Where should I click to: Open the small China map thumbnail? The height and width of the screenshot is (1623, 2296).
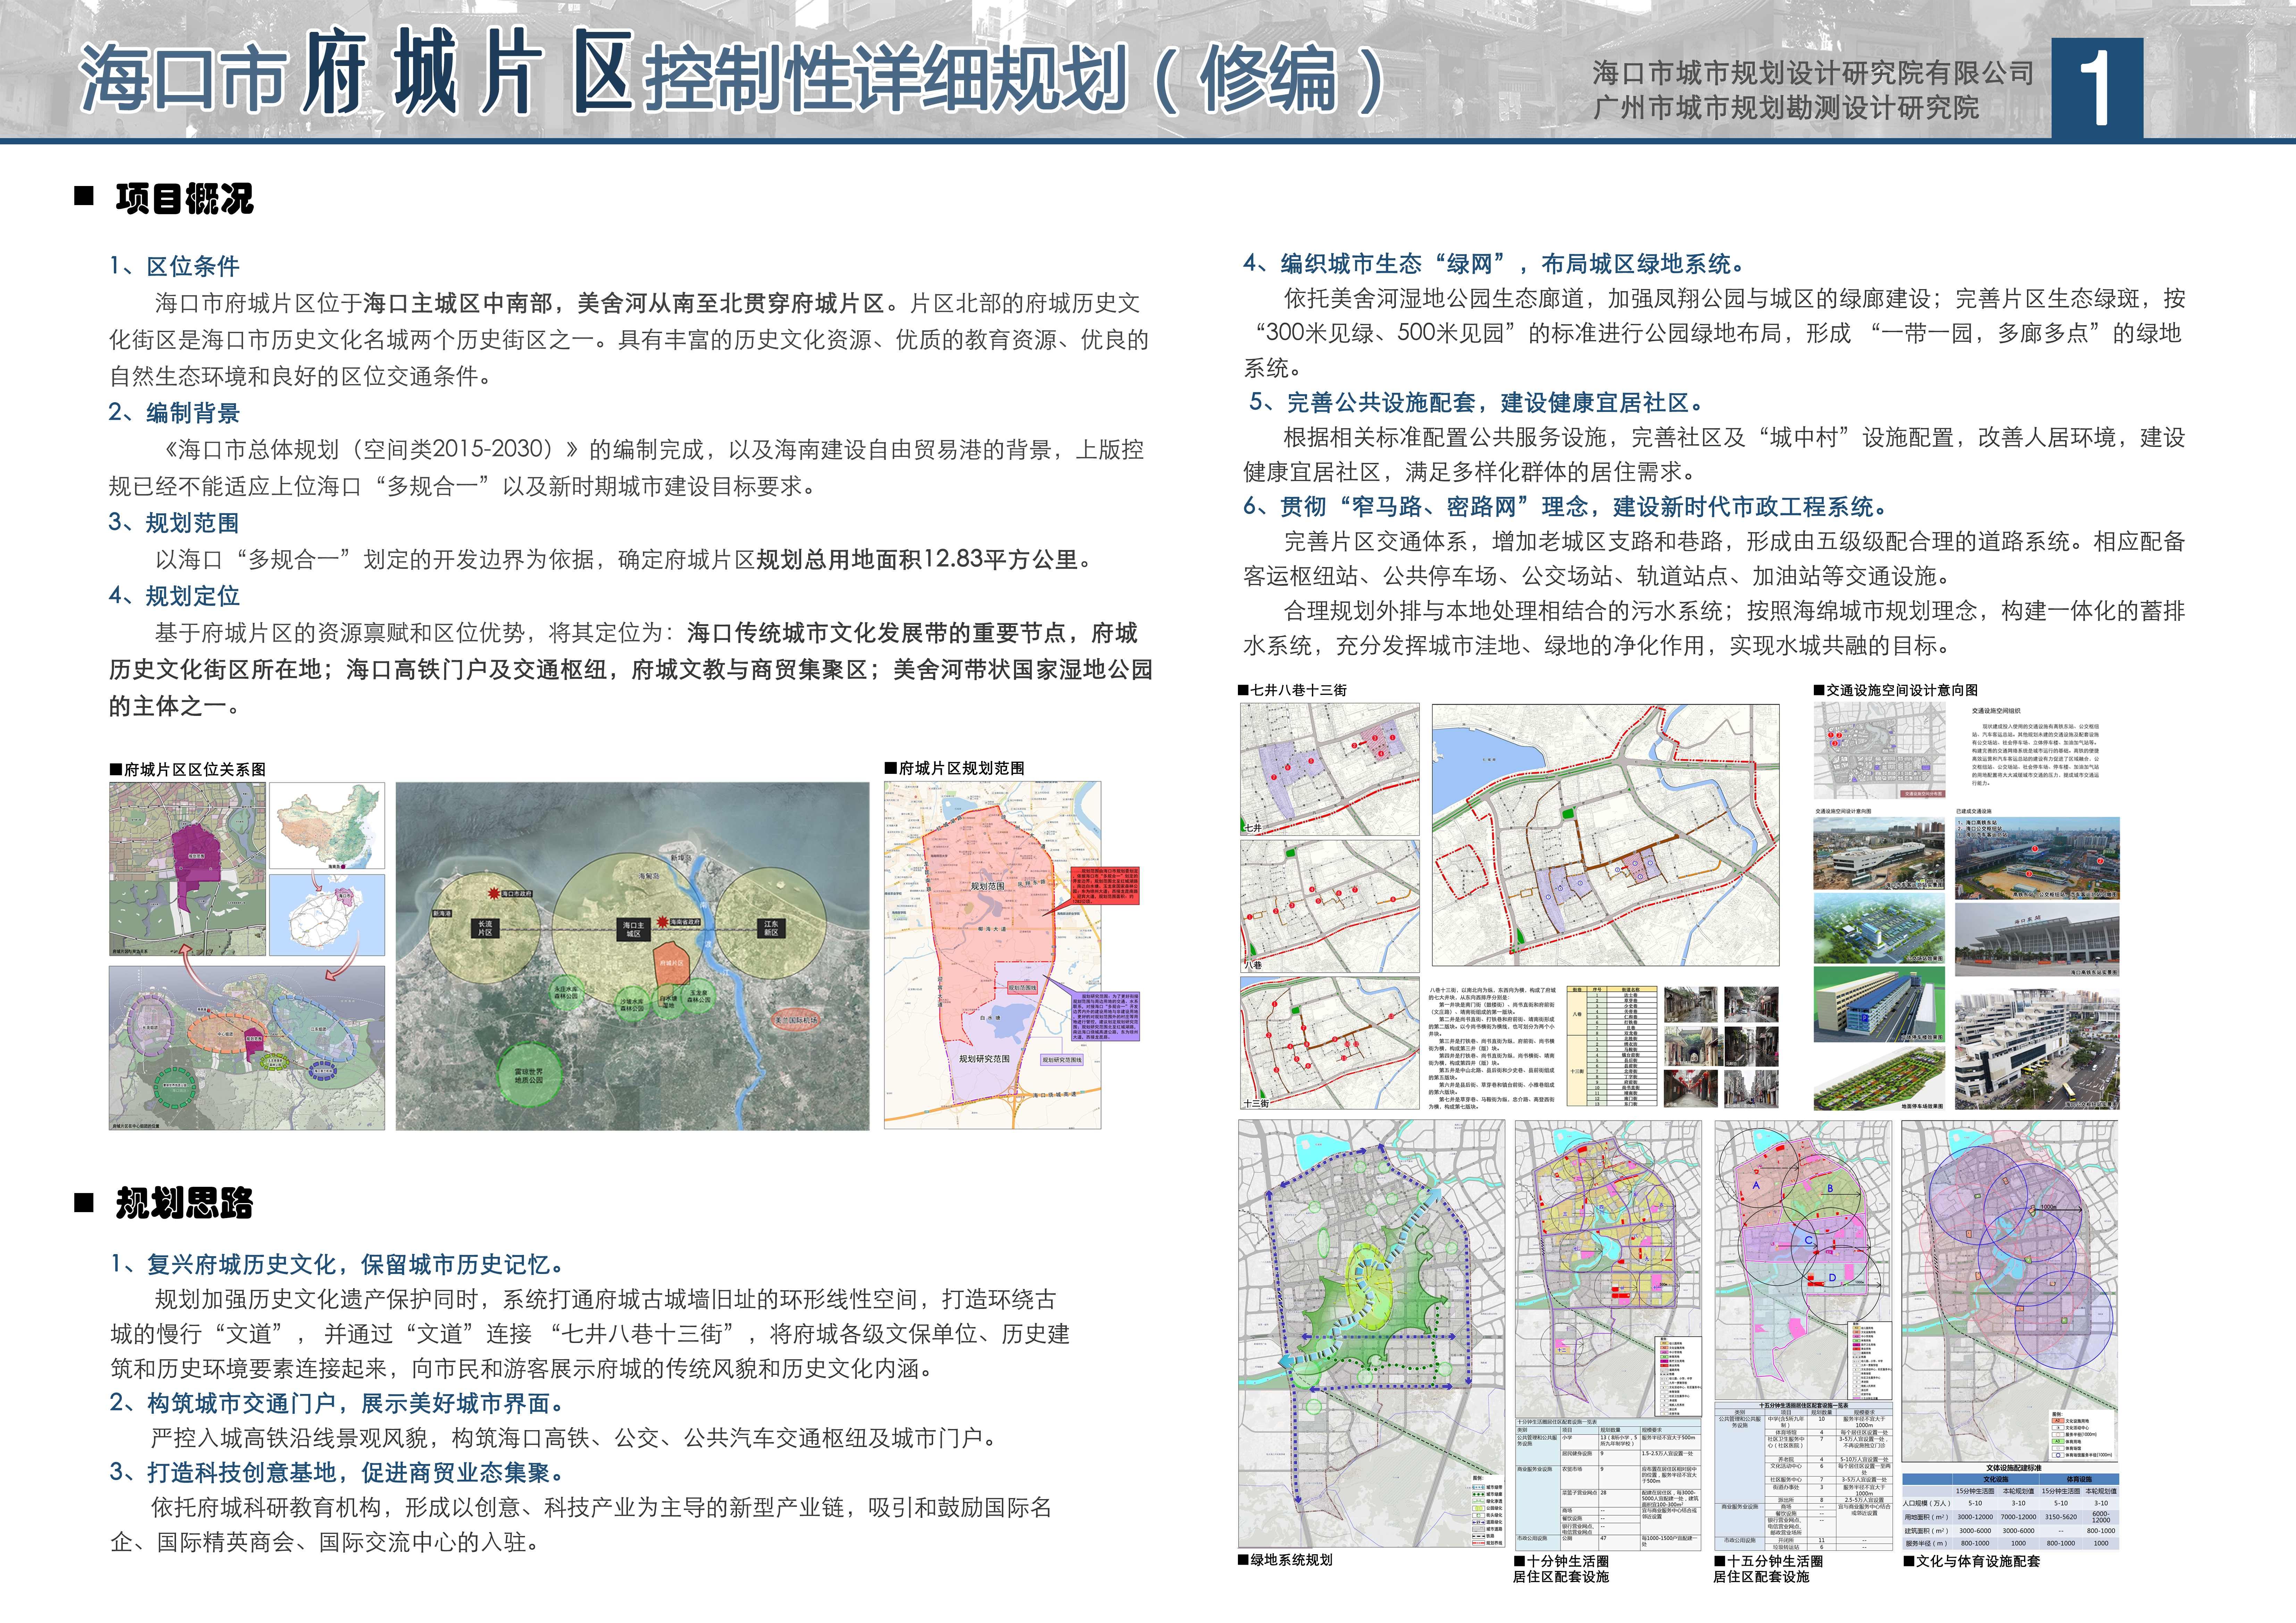point(327,826)
